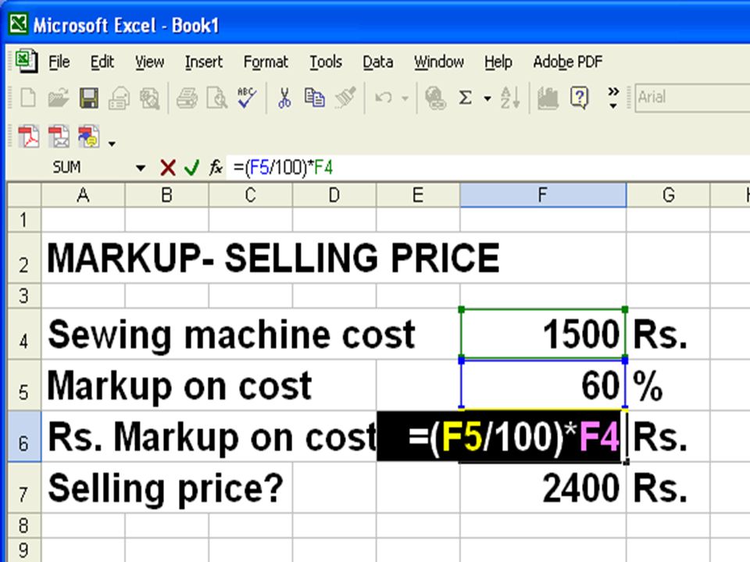The width and height of the screenshot is (750, 562).
Task: Click the Format Painter brush icon
Action: (x=345, y=98)
